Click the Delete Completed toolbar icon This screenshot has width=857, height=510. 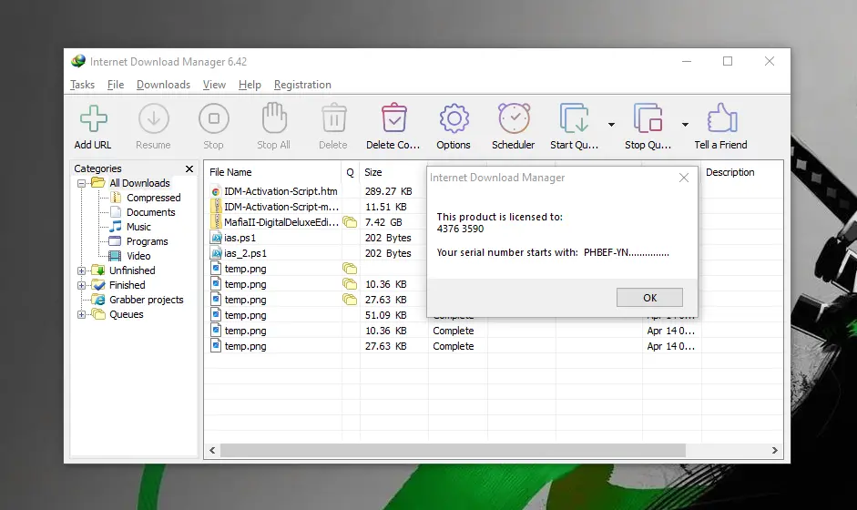click(393, 117)
